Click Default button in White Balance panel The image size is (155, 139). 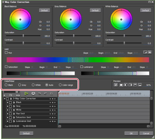146,11
